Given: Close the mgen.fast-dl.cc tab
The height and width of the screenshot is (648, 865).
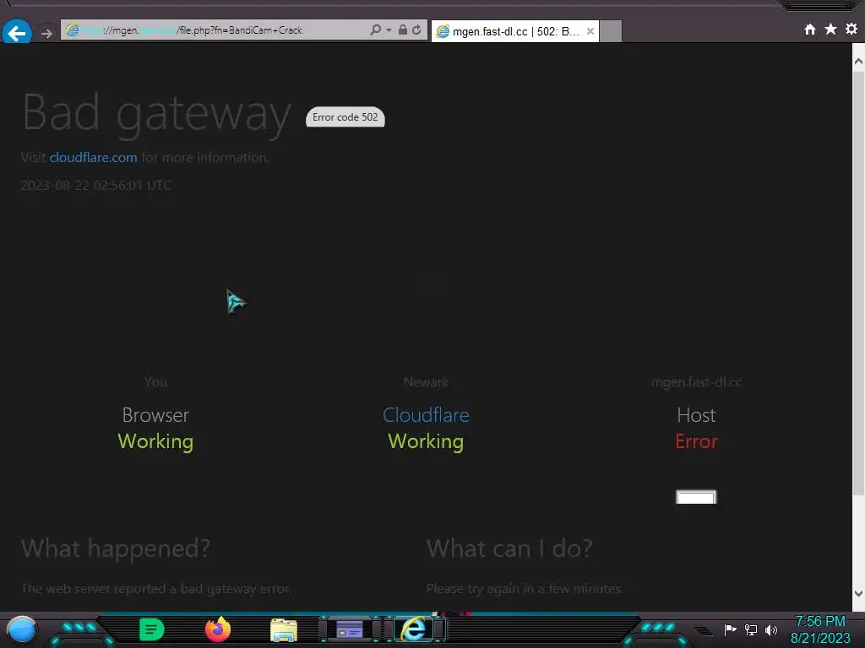Looking at the screenshot, I should point(590,31).
